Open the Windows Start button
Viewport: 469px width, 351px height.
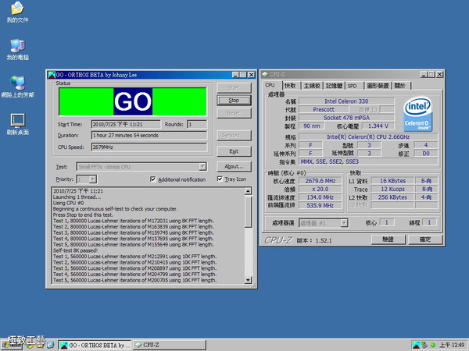(11, 346)
